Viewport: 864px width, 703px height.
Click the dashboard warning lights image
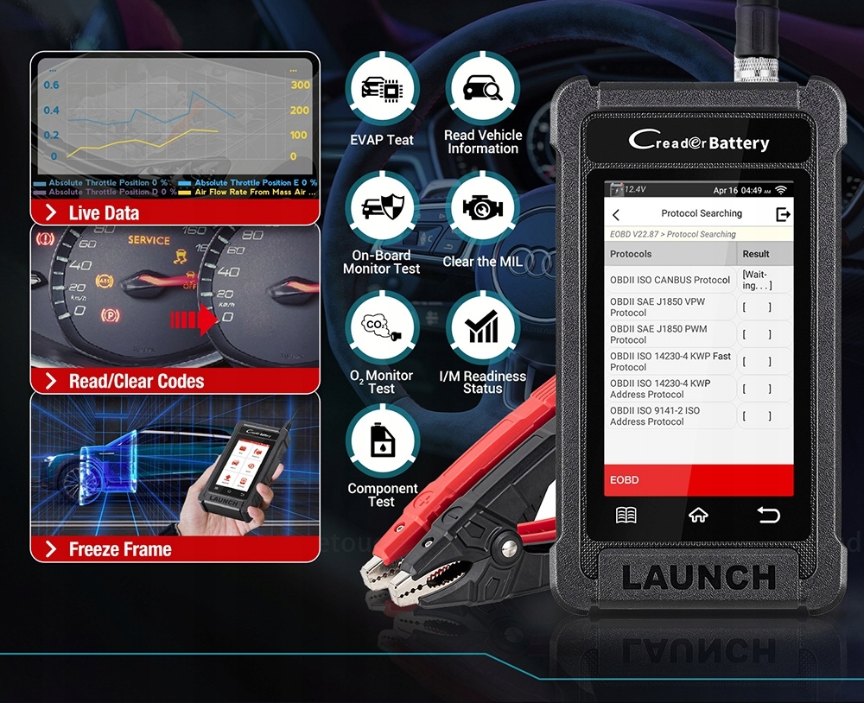tap(175, 296)
